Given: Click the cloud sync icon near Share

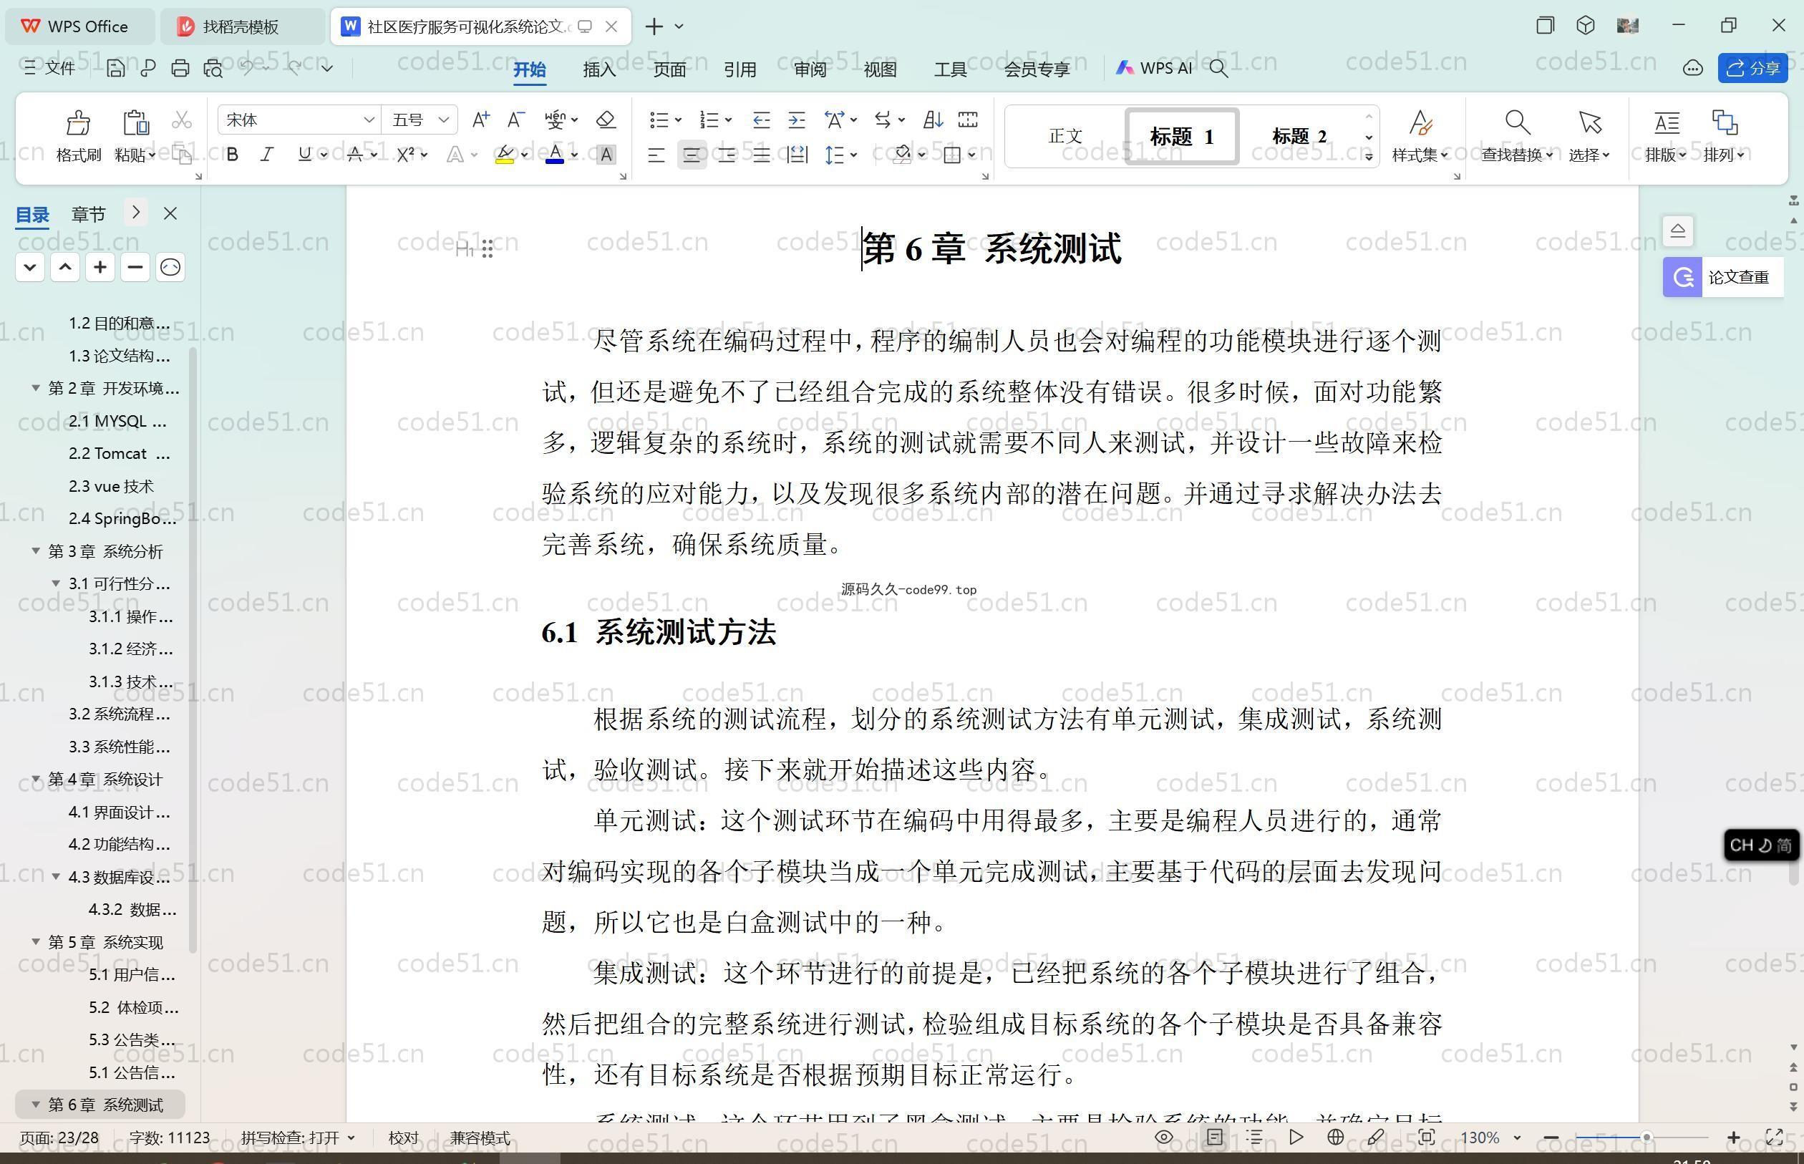Looking at the screenshot, I should pyautogui.click(x=1693, y=69).
